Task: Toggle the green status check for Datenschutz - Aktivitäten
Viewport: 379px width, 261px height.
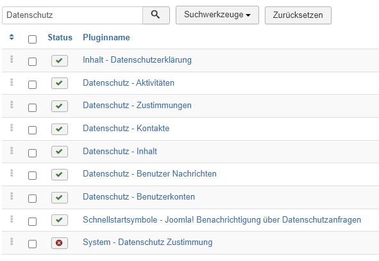Action: [60, 83]
